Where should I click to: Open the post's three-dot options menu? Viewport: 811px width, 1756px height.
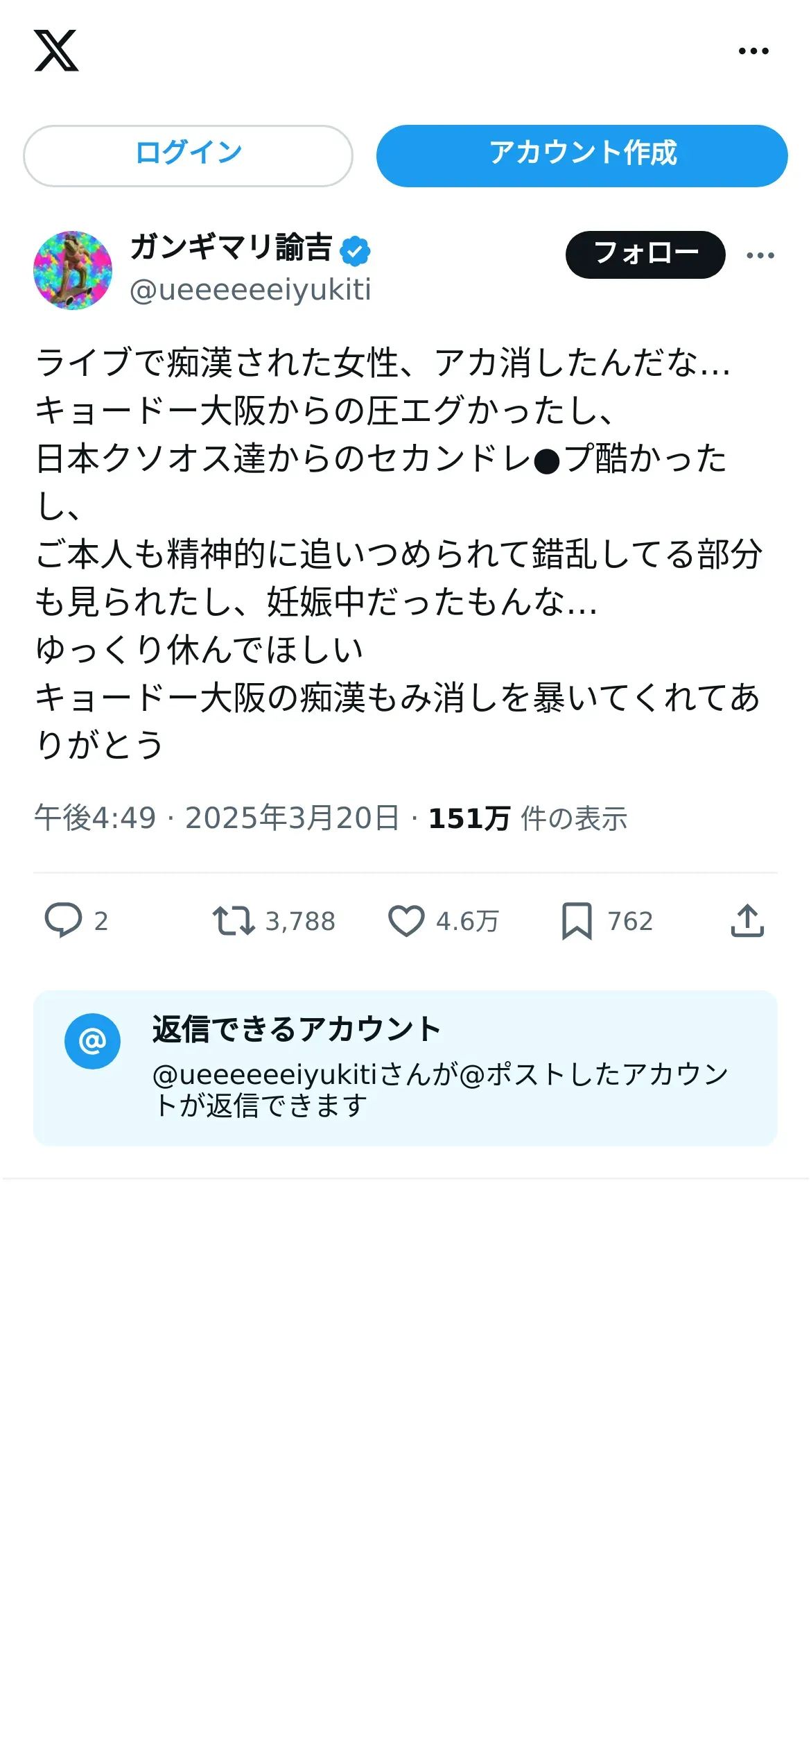(x=760, y=255)
